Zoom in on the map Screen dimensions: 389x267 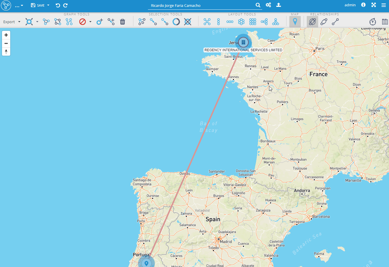click(6, 35)
